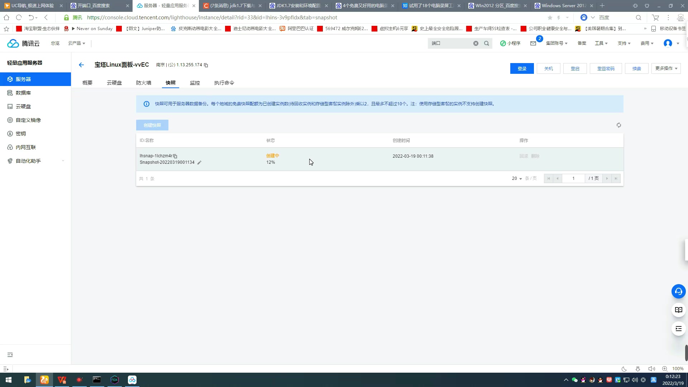This screenshot has width=688, height=387.
Task: Switch to 云硬盘 tab
Action: pos(114,83)
